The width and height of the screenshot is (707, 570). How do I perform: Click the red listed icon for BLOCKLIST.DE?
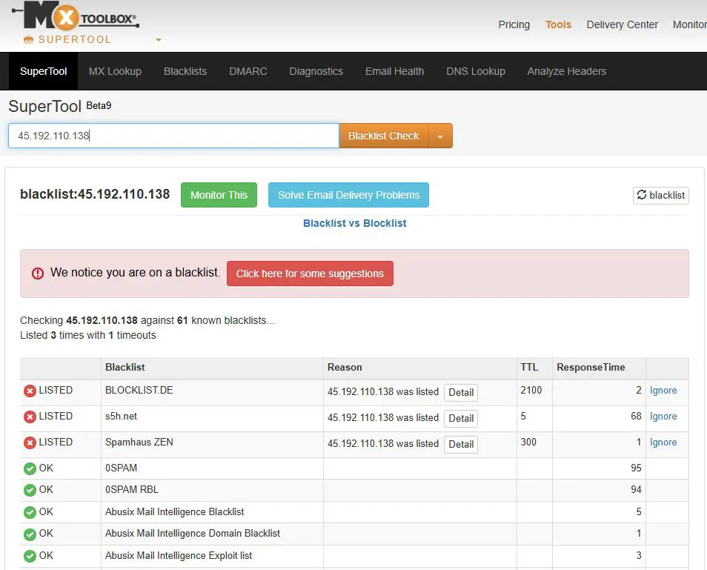pyautogui.click(x=30, y=391)
